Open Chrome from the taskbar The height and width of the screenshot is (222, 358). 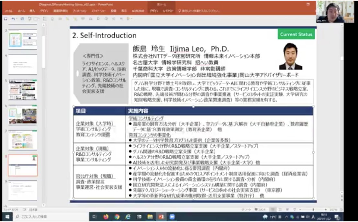[x=117, y=217]
